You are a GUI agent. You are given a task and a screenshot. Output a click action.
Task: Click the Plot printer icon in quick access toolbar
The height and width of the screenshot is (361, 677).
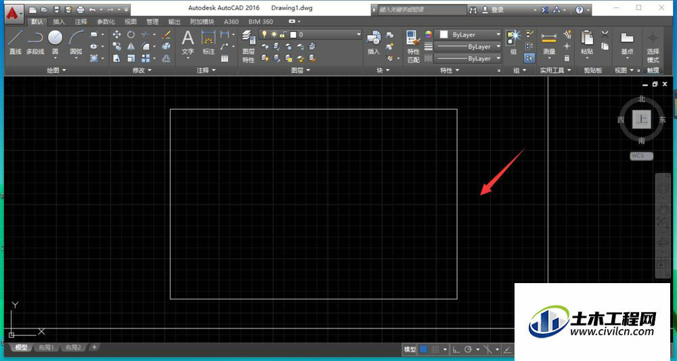coord(81,9)
